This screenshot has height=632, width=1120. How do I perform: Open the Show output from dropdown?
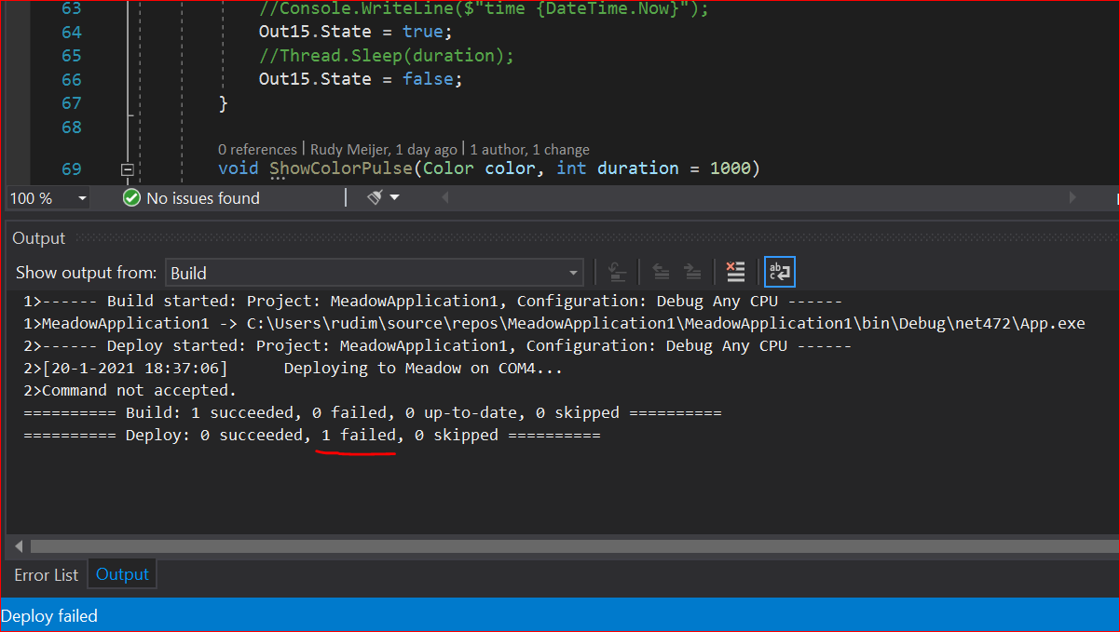click(573, 271)
